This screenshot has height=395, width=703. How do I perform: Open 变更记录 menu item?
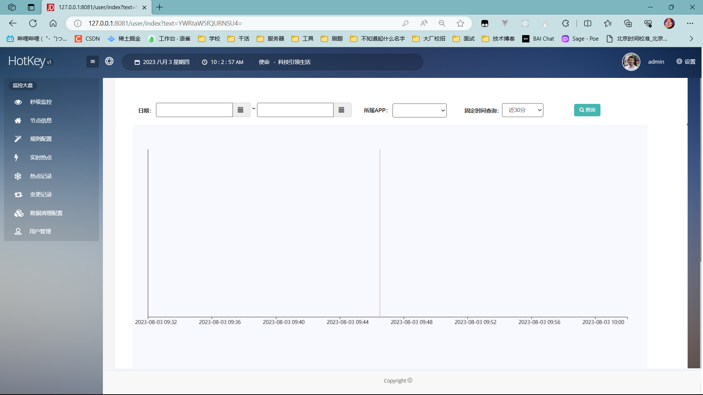pos(41,195)
